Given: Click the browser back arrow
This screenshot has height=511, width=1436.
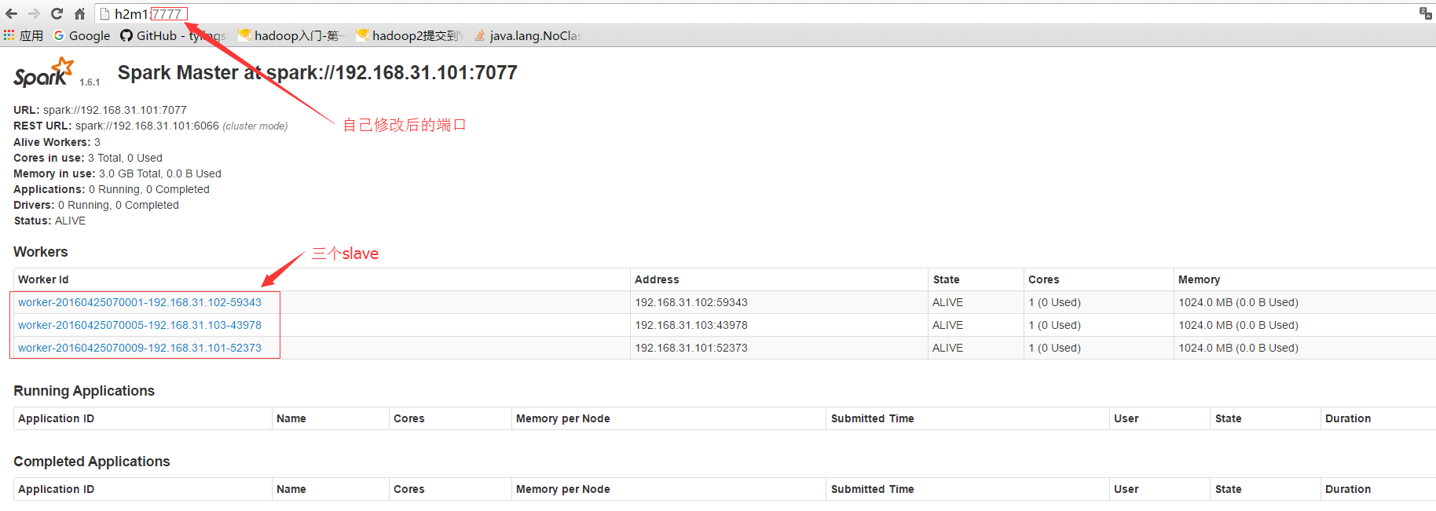Looking at the screenshot, I should click(11, 13).
